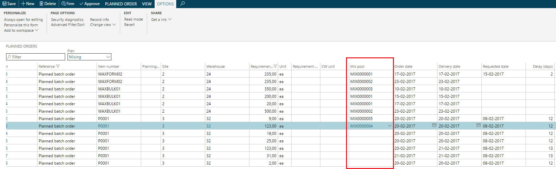Click the Order date column header
This screenshot has height=169, width=556.
[403, 66]
